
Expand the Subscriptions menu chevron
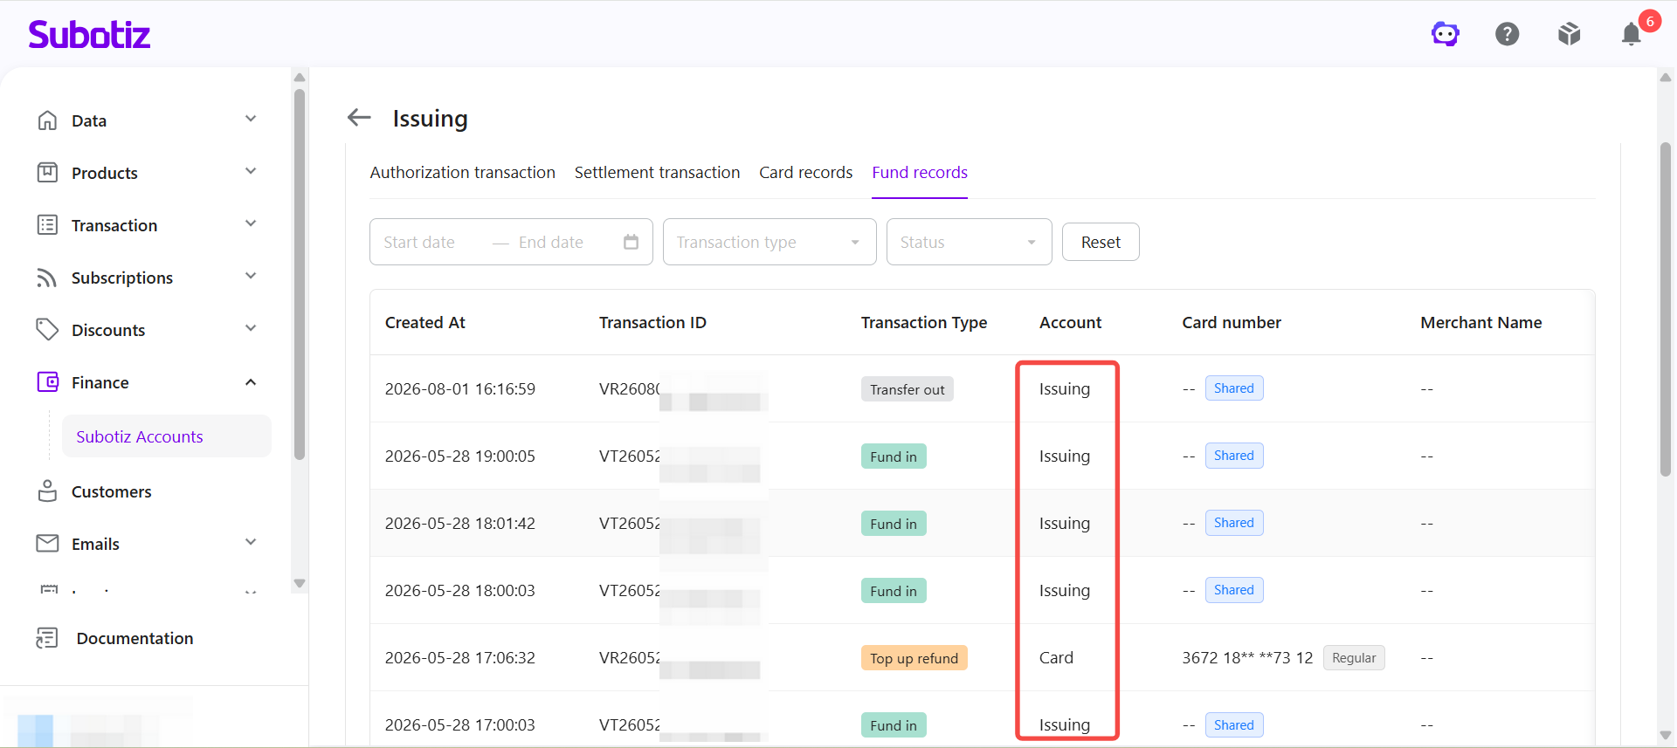pyautogui.click(x=251, y=277)
